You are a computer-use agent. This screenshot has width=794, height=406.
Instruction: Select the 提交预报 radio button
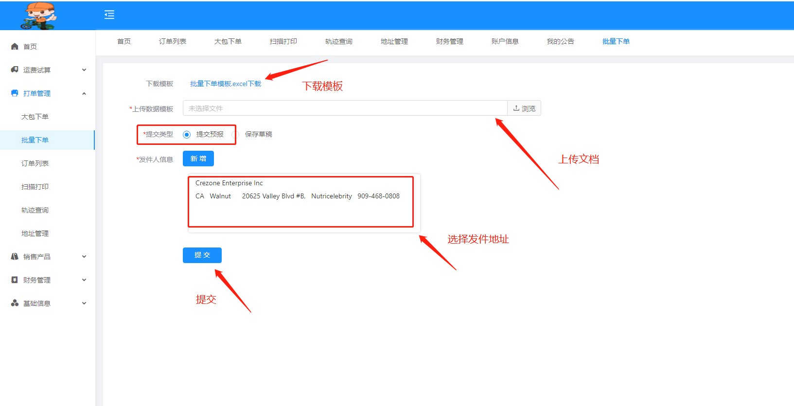187,135
